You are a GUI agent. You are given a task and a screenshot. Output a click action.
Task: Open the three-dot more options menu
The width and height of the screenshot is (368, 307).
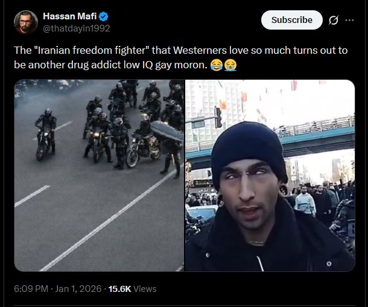[x=349, y=20]
